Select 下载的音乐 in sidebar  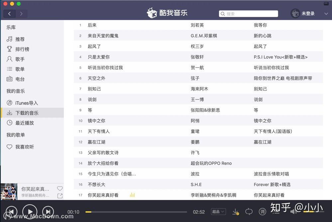coord(32,113)
